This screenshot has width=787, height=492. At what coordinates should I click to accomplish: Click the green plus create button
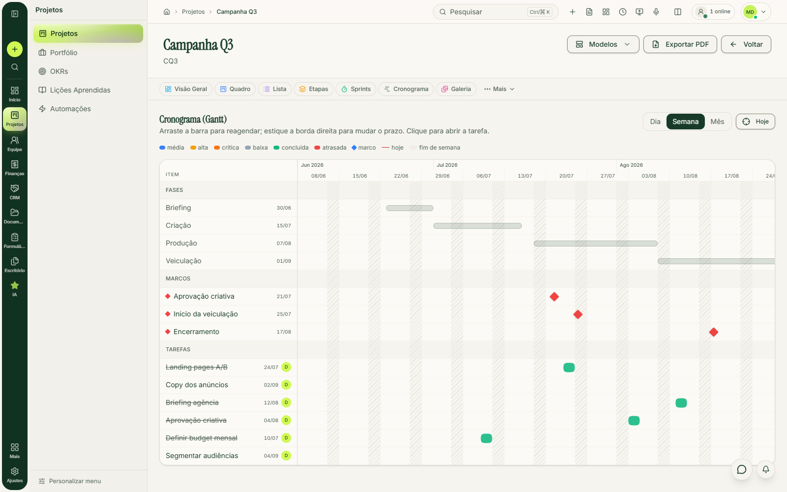(x=15, y=49)
